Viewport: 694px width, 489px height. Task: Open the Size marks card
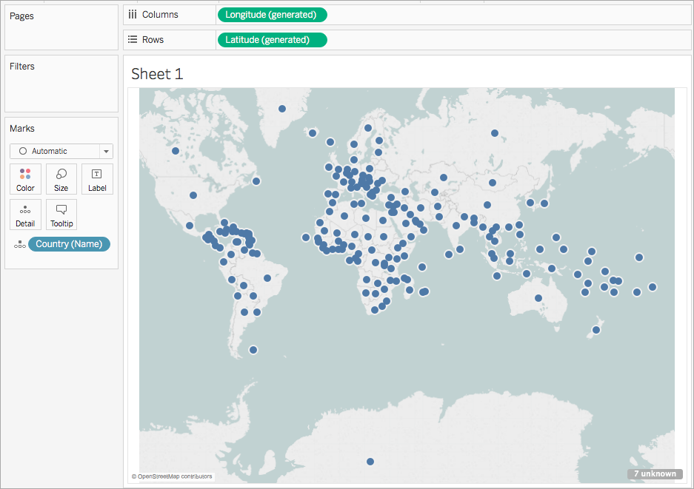click(x=61, y=179)
